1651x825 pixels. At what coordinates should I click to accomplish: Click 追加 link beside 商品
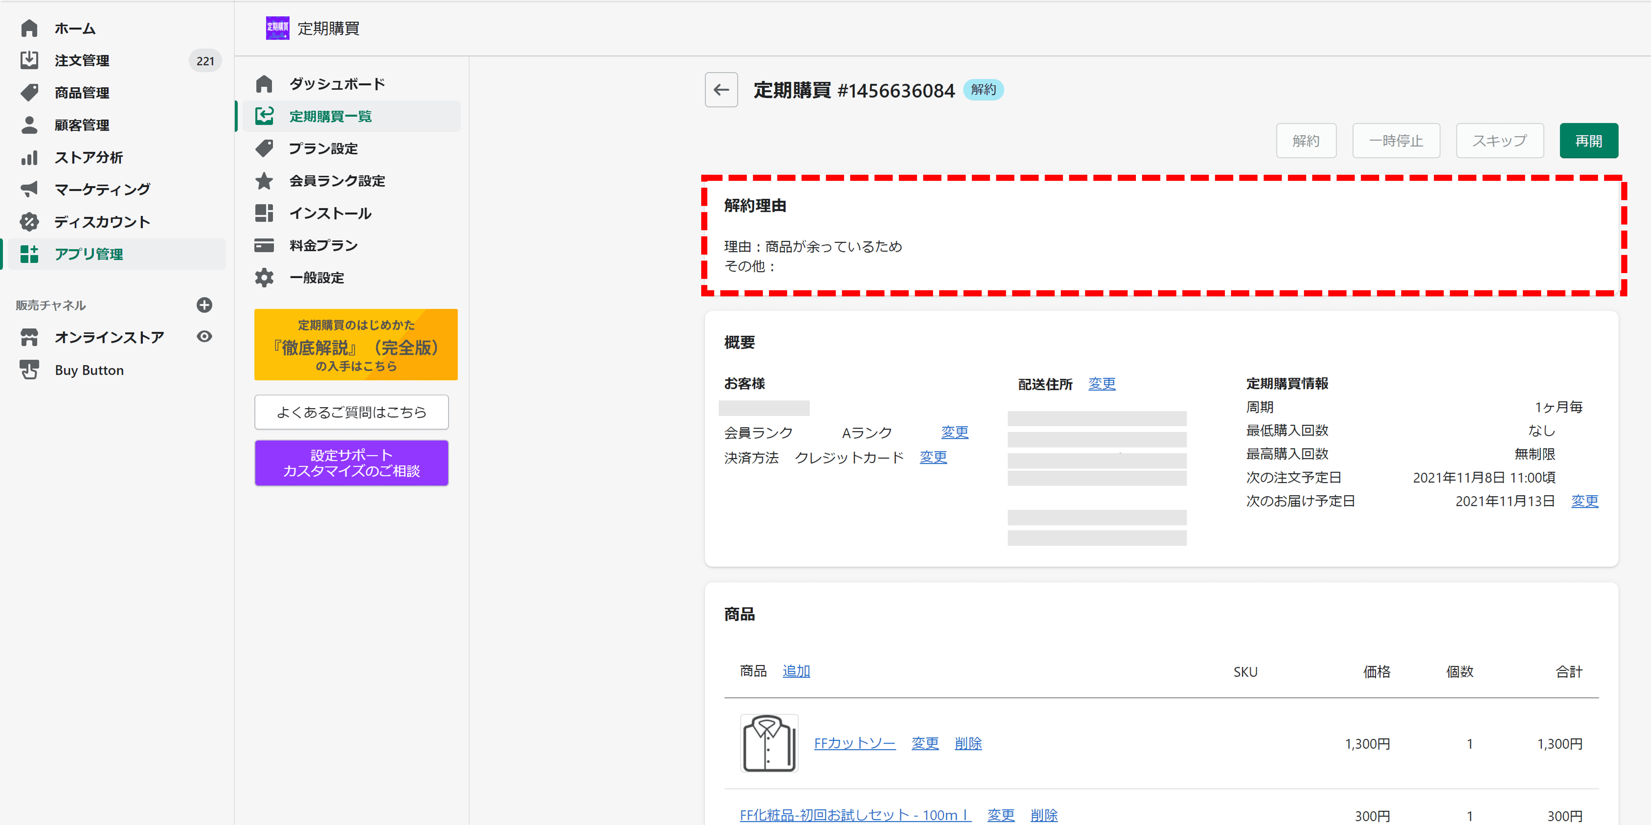796,671
